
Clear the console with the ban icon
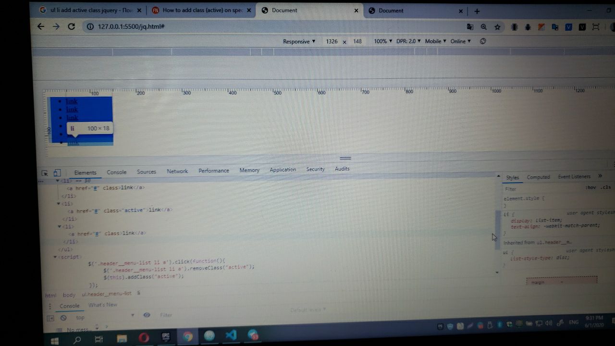63,318
